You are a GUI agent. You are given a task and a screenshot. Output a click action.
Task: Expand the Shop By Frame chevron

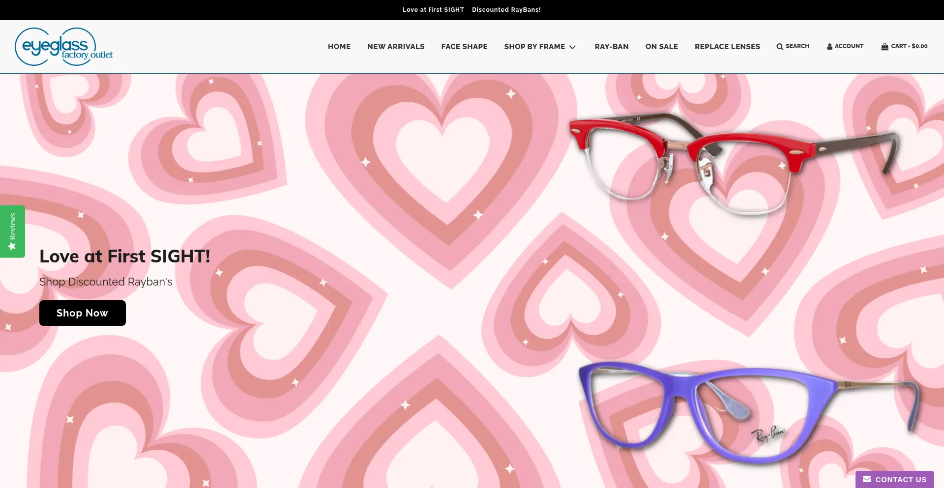point(572,47)
